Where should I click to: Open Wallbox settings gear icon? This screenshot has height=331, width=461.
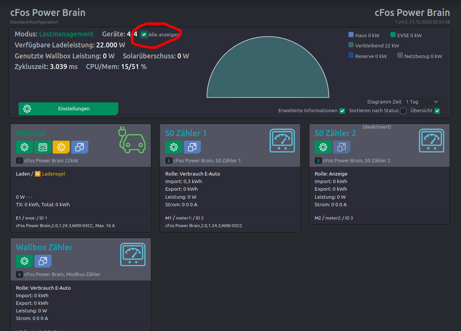tap(24, 147)
